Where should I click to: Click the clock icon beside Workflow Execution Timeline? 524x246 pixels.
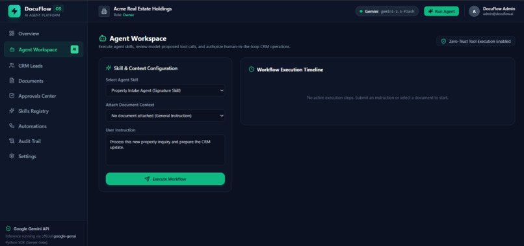252,69
